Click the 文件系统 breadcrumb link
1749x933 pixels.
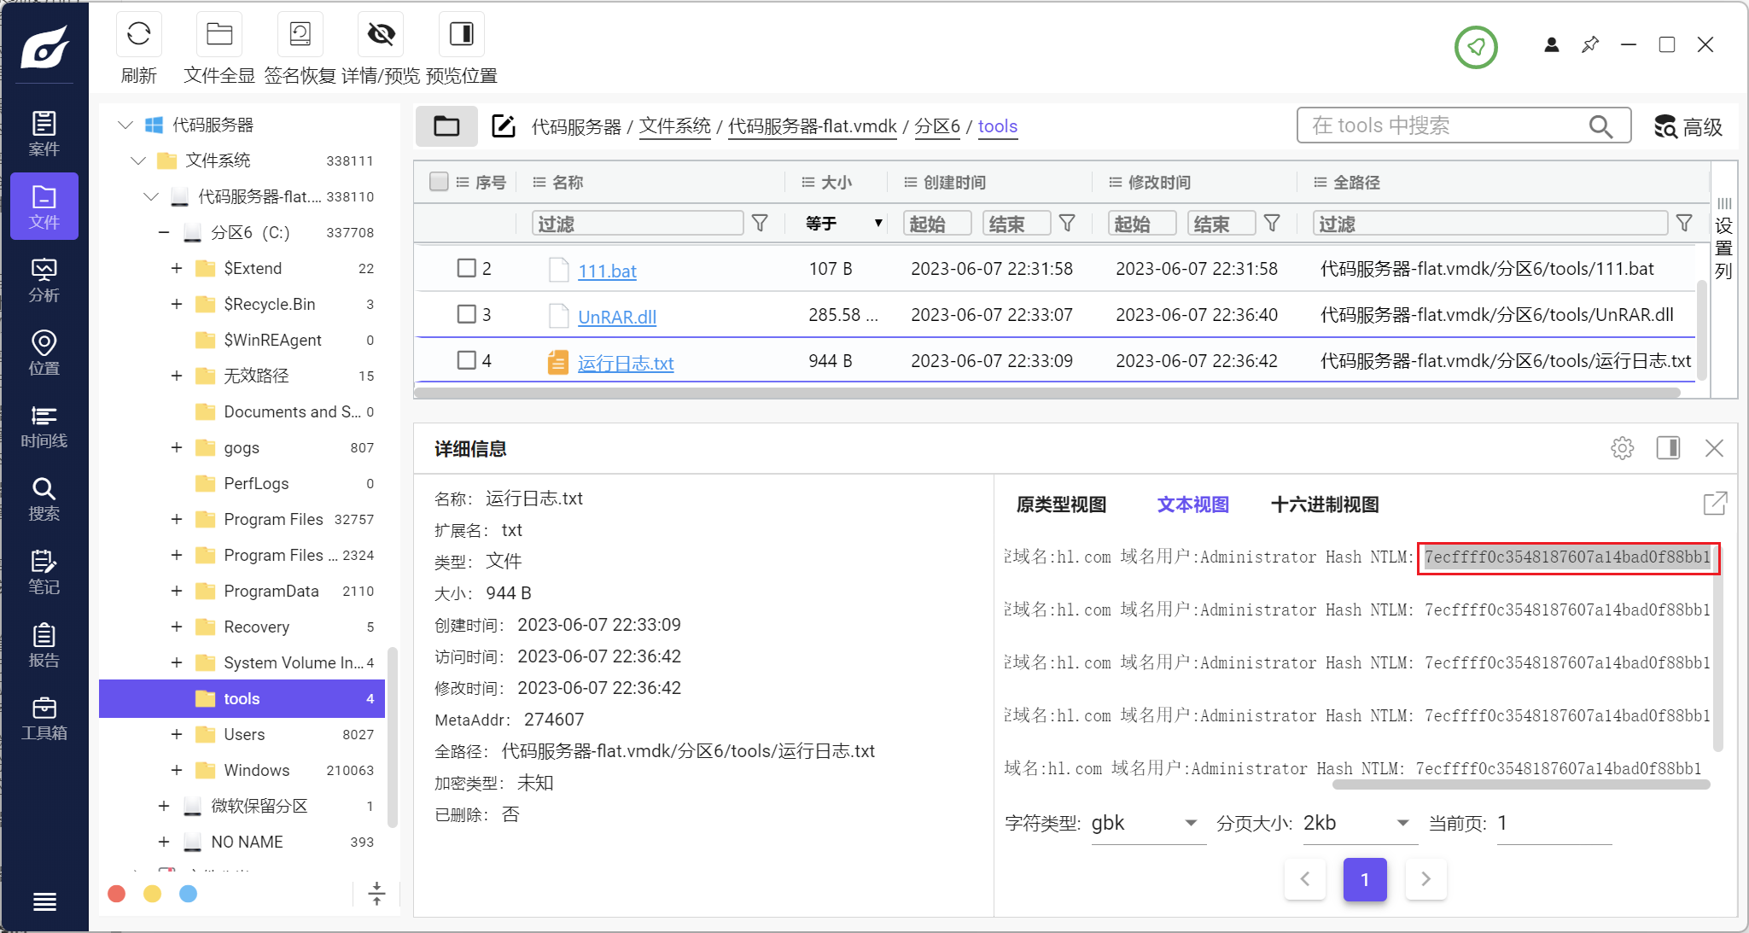674,126
